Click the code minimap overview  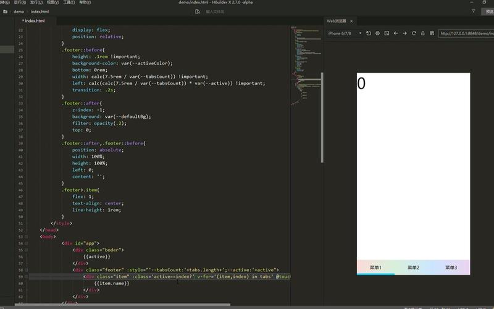point(305,65)
